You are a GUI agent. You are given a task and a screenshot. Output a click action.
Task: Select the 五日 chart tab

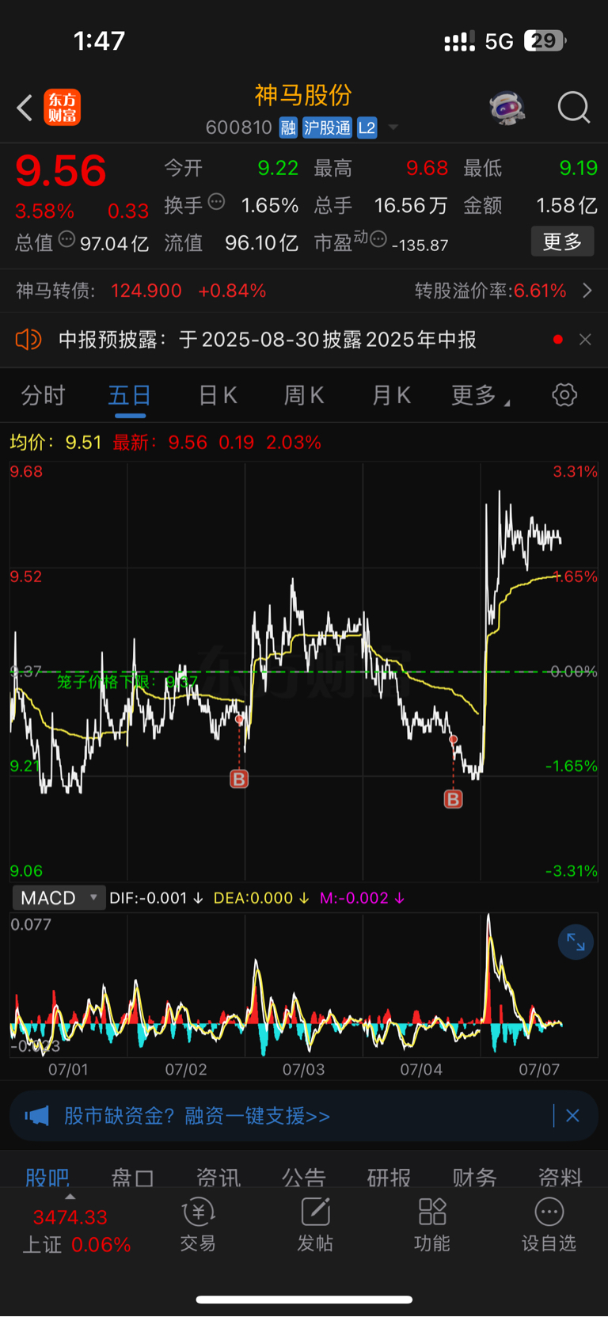(x=130, y=395)
